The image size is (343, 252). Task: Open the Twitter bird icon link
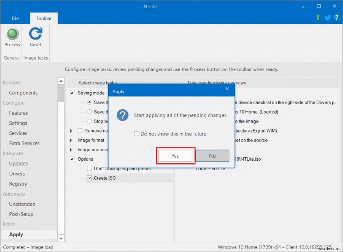point(328,18)
